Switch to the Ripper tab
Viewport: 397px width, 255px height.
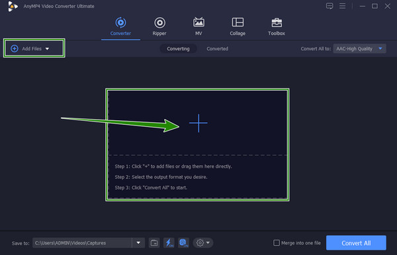159,27
